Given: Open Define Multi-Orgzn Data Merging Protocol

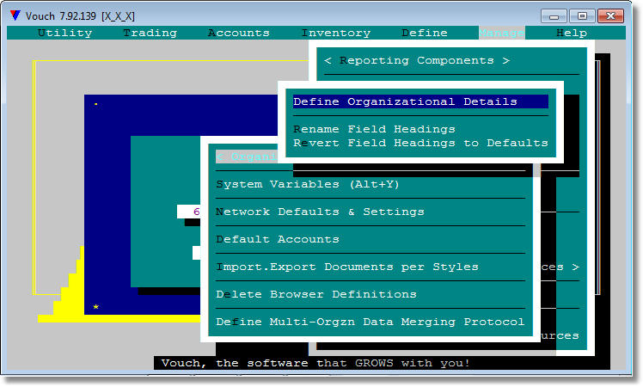Looking at the screenshot, I should pos(370,322).
